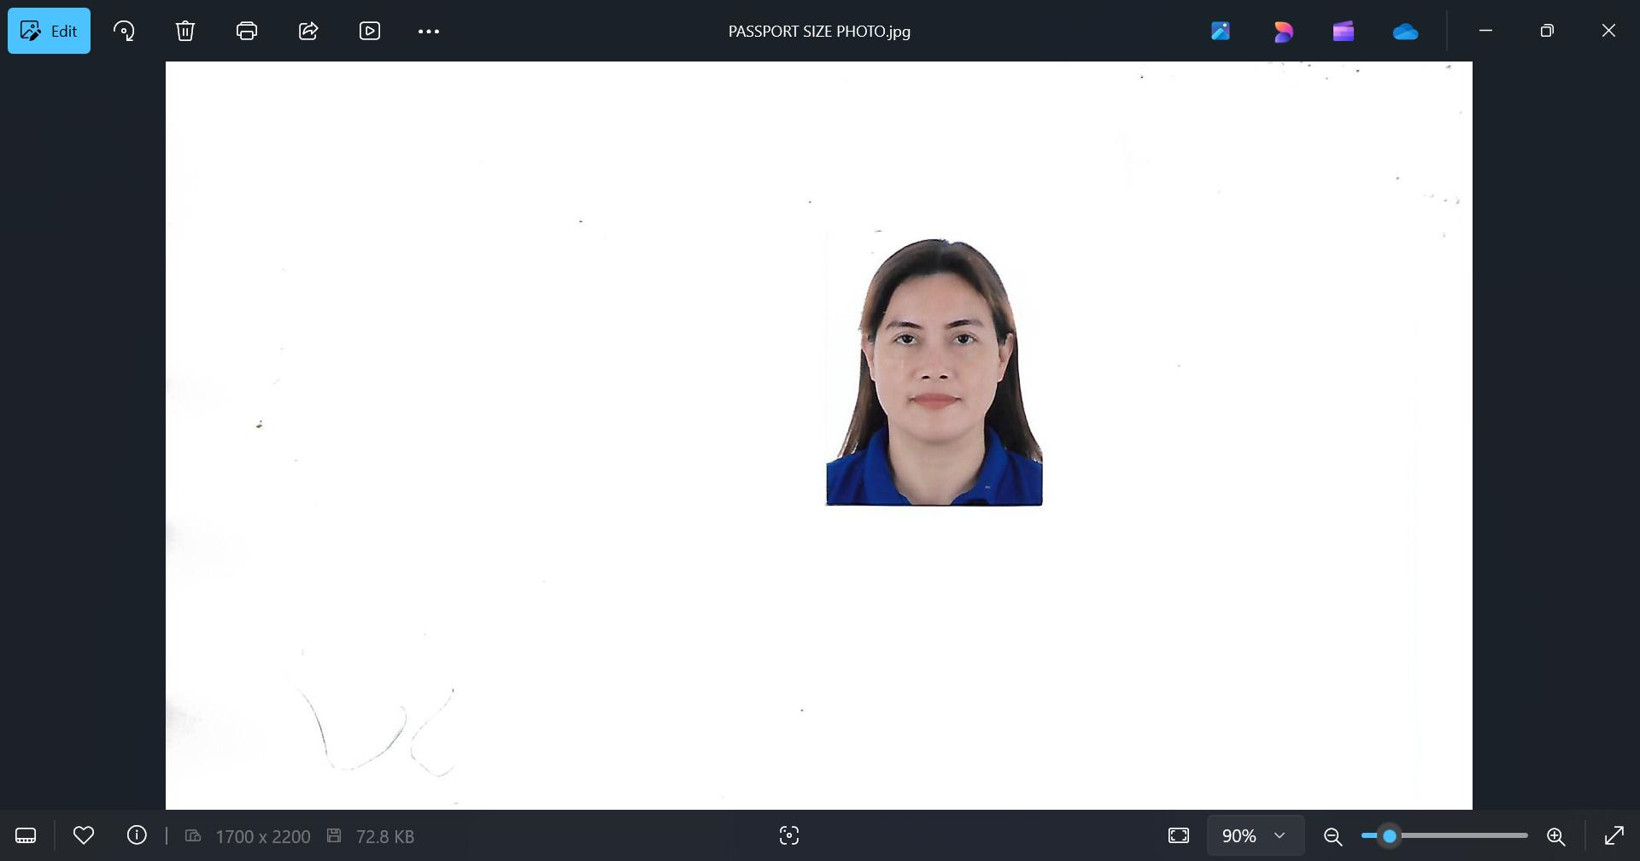Minimize the Photos window
Image resolution: width=1640 pixels, height=861 pixels.
coord(1485,31)
